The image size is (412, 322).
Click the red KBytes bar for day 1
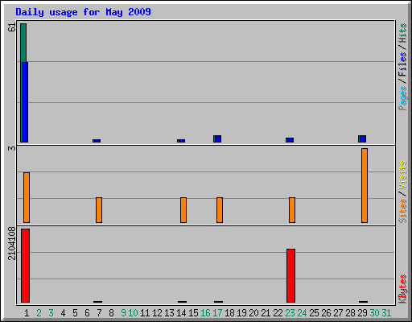pyautogui.click(x=26, y=266)
